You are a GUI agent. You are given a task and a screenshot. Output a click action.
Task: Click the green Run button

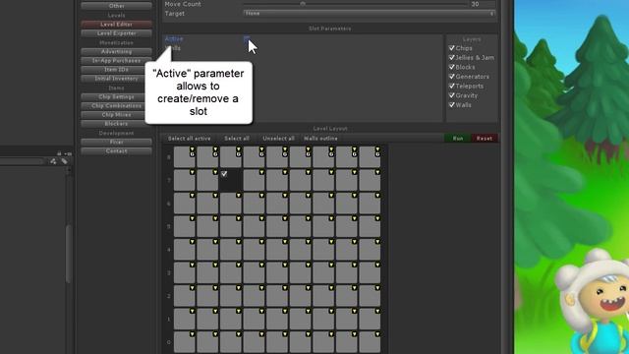click(x=458, y=139)
